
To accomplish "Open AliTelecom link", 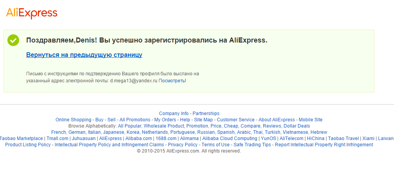I will click(x=291, y=138).
